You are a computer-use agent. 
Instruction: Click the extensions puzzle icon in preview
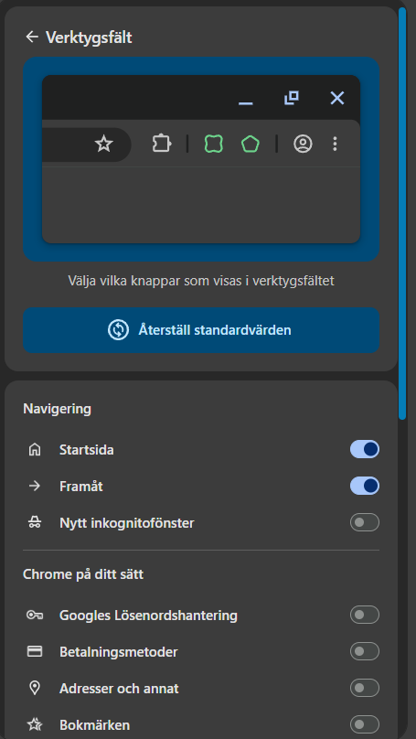(162, 144)
